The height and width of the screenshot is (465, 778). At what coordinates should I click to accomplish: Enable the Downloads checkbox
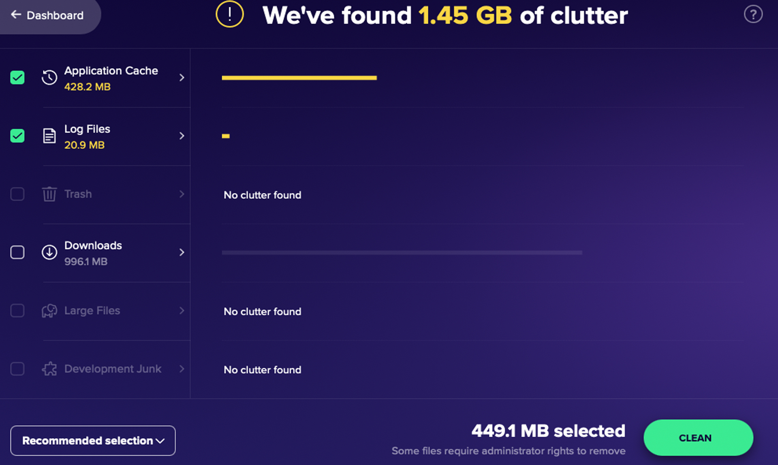(x=17, y=252)
